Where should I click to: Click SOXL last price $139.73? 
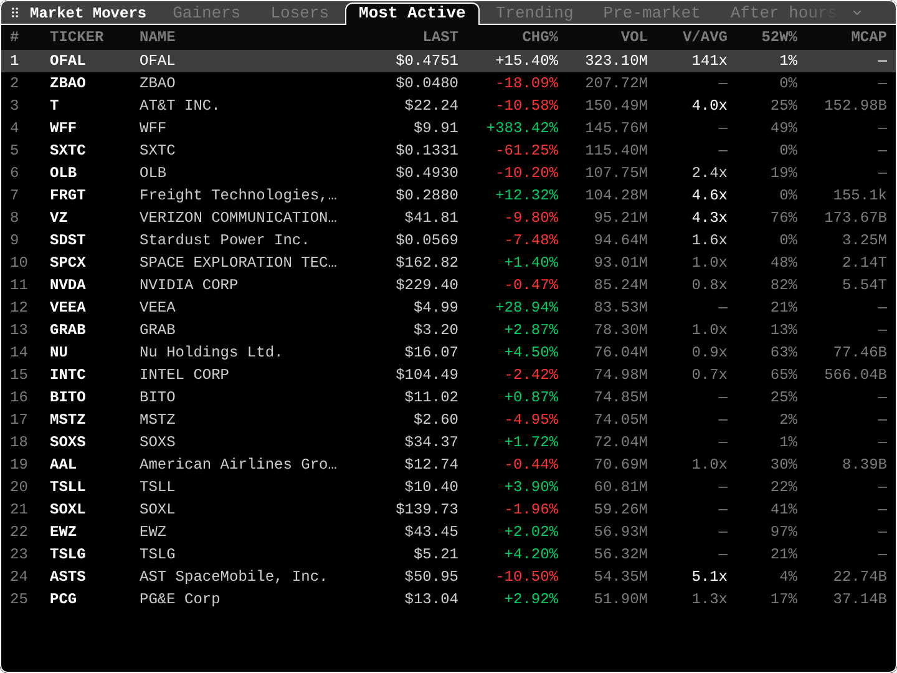(427, 509)
